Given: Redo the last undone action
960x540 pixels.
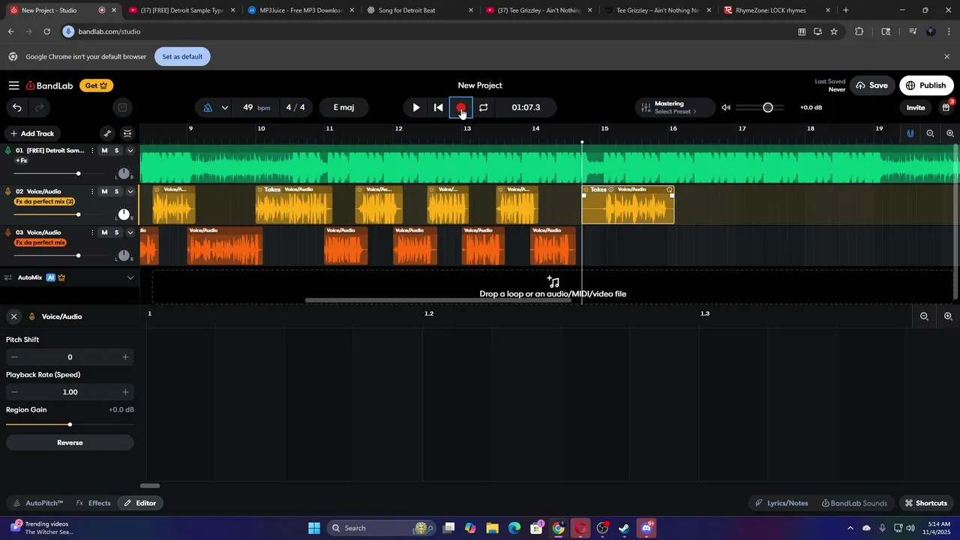Looking at the screenshot, I should point(39,107).
